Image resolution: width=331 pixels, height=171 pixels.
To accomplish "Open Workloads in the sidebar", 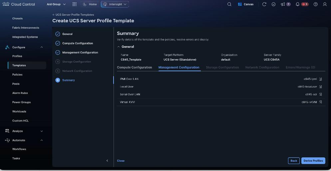I will [19, 111].
